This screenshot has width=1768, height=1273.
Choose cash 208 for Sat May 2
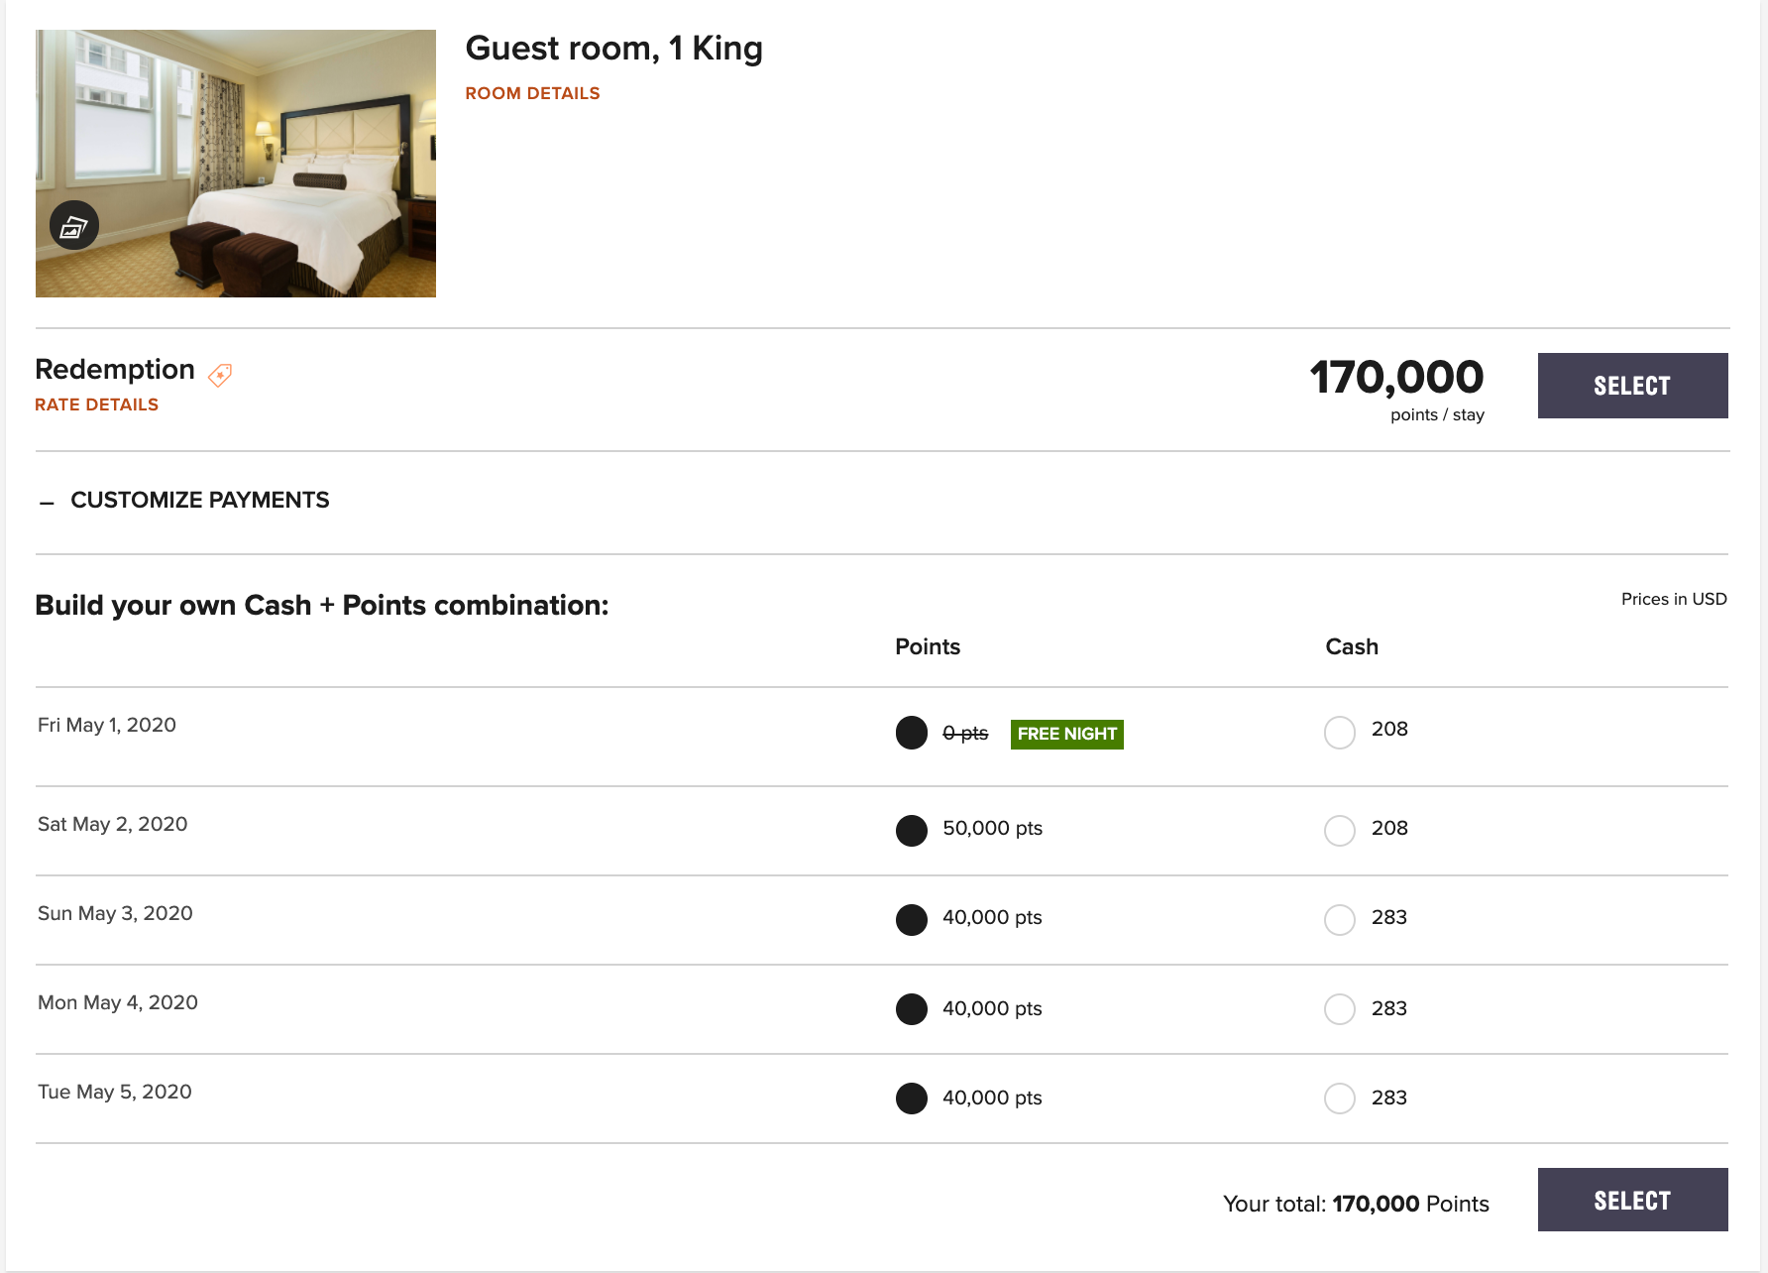pos(1339,830)
